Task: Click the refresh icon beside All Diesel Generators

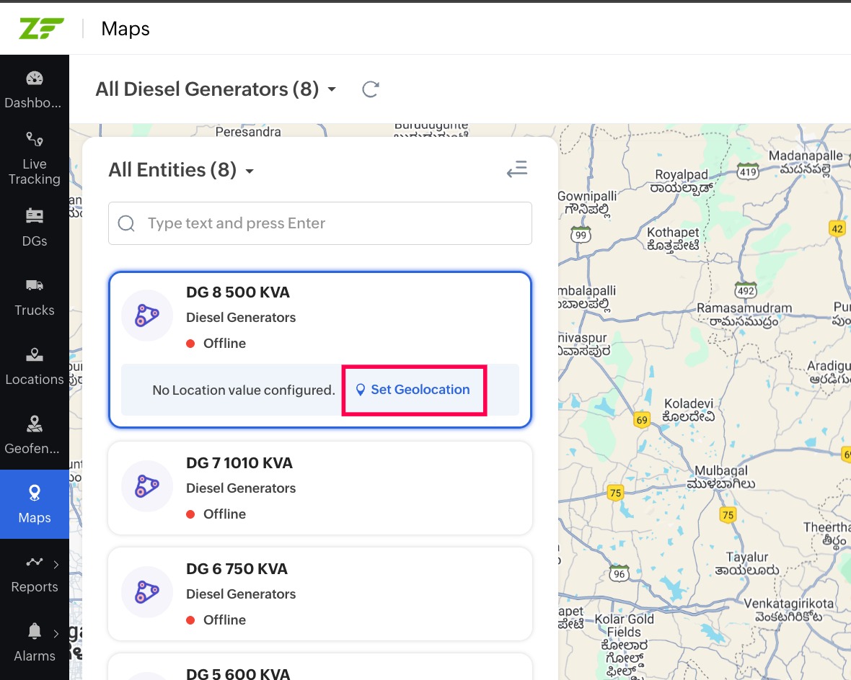Action: click(x=371, y=89)
